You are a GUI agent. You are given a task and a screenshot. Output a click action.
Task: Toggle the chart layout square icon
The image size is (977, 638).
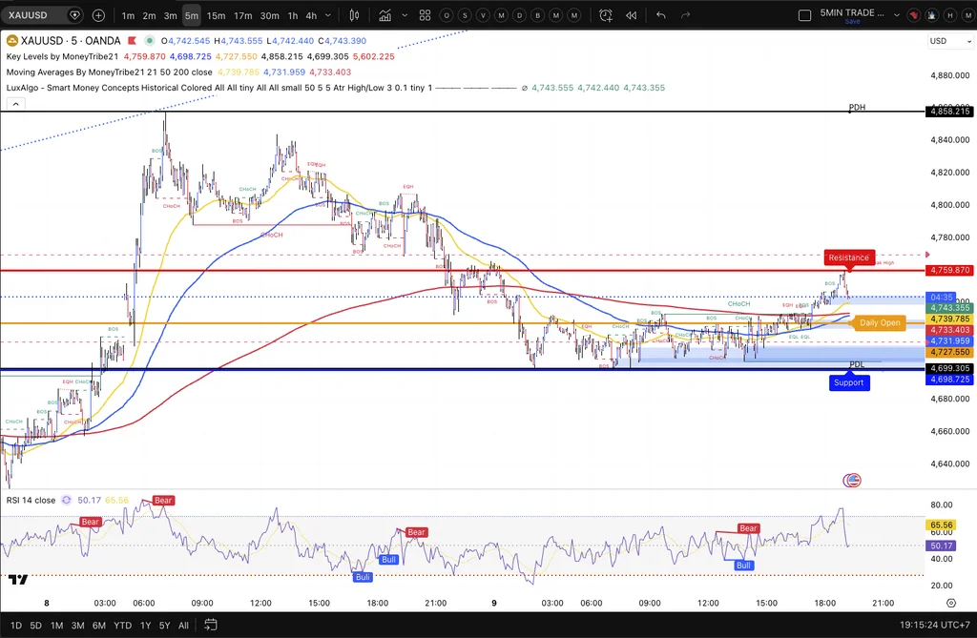[x=805, y=15]
